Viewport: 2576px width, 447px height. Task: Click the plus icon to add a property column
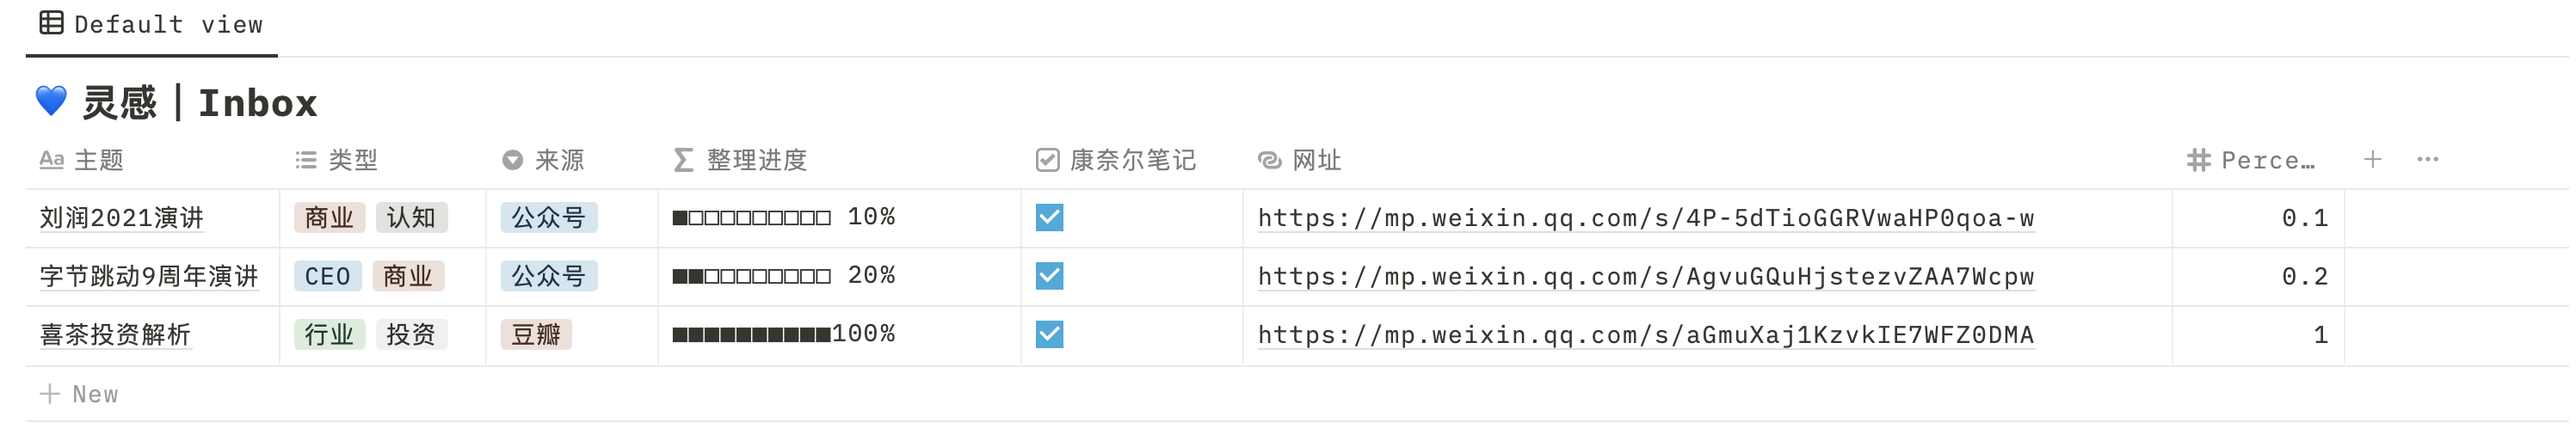click(x=2371, y=159)
